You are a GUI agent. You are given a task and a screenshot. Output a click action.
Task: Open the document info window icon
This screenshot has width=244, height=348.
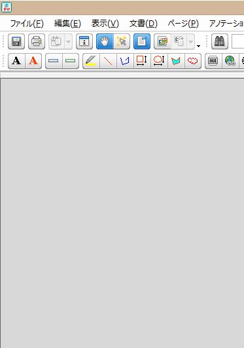coord(84,41)
